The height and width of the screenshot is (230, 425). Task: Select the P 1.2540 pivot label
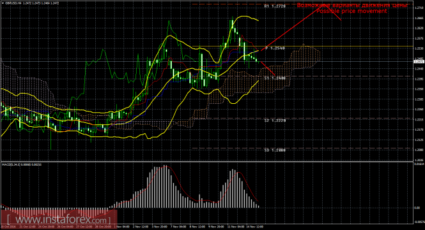tap(275, 48)
